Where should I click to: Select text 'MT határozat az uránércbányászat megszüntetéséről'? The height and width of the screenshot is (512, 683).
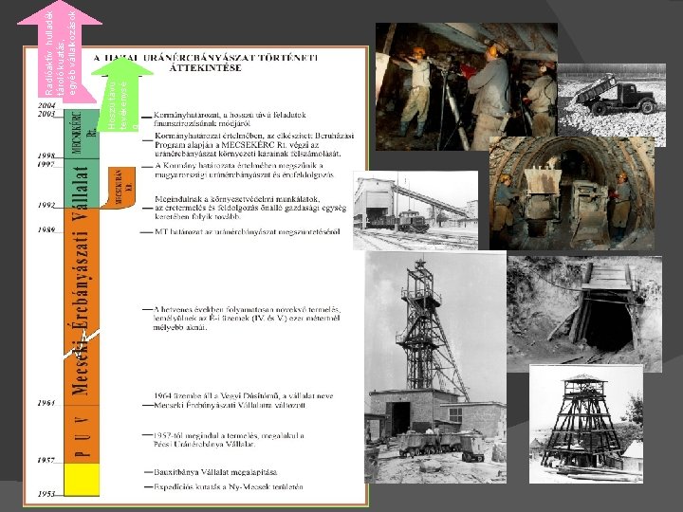pos(247,232)
